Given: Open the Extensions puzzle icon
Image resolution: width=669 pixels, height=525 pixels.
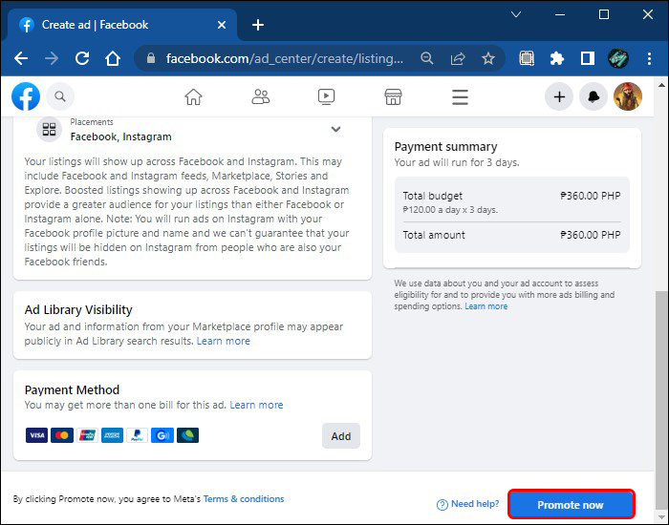Looking at the screenshot, I should (557, 58).
